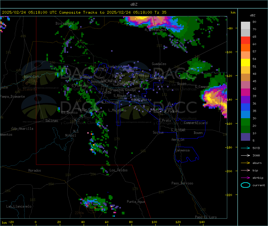Click the Morados map label
This screenshot has width=268, height=226.
(35, 170)
